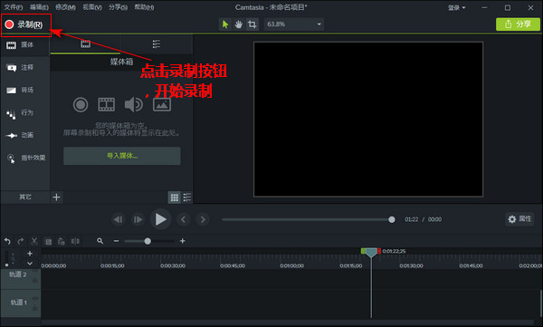Copy selection with the copy icon
The image size is (543, 327).
(48, 241)
